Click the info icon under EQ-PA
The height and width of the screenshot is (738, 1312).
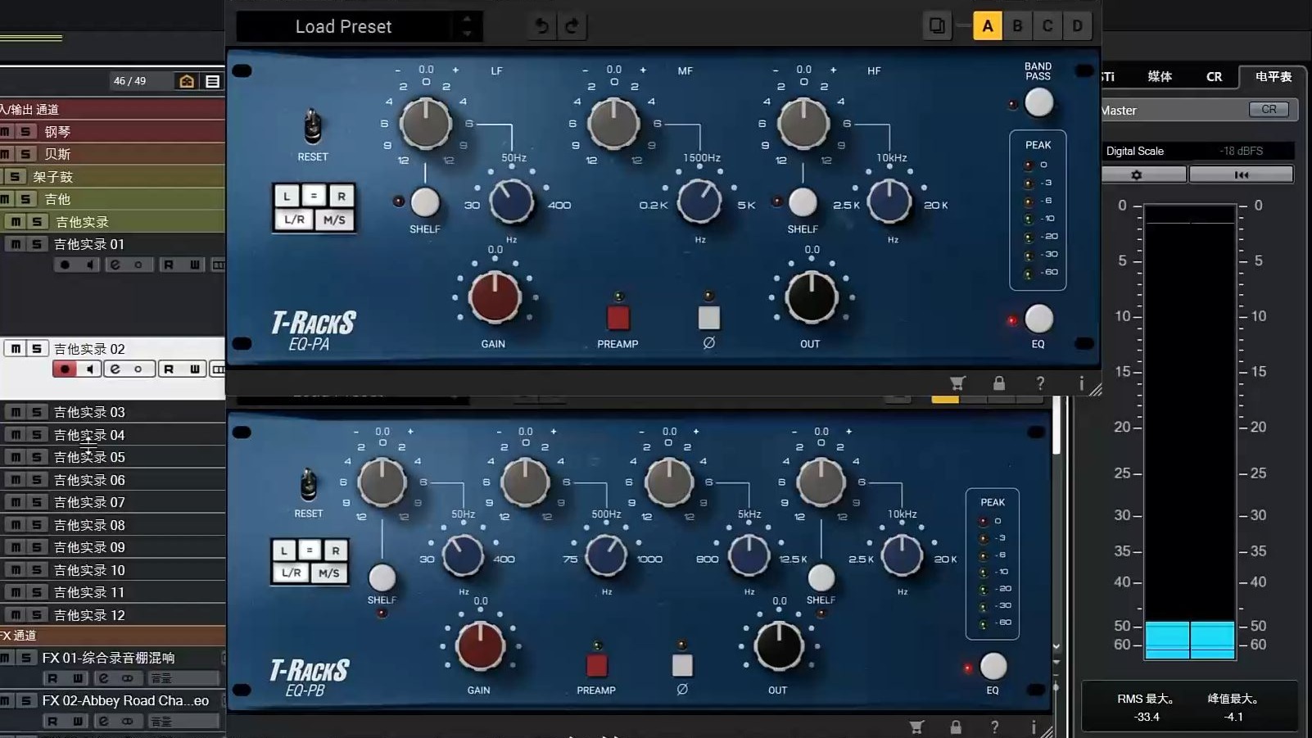(1081, 383)
